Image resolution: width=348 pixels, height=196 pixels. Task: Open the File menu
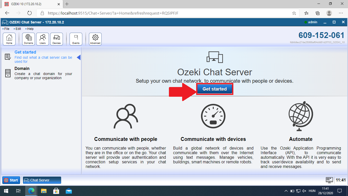pyautogui.click(x=7, y=29)
